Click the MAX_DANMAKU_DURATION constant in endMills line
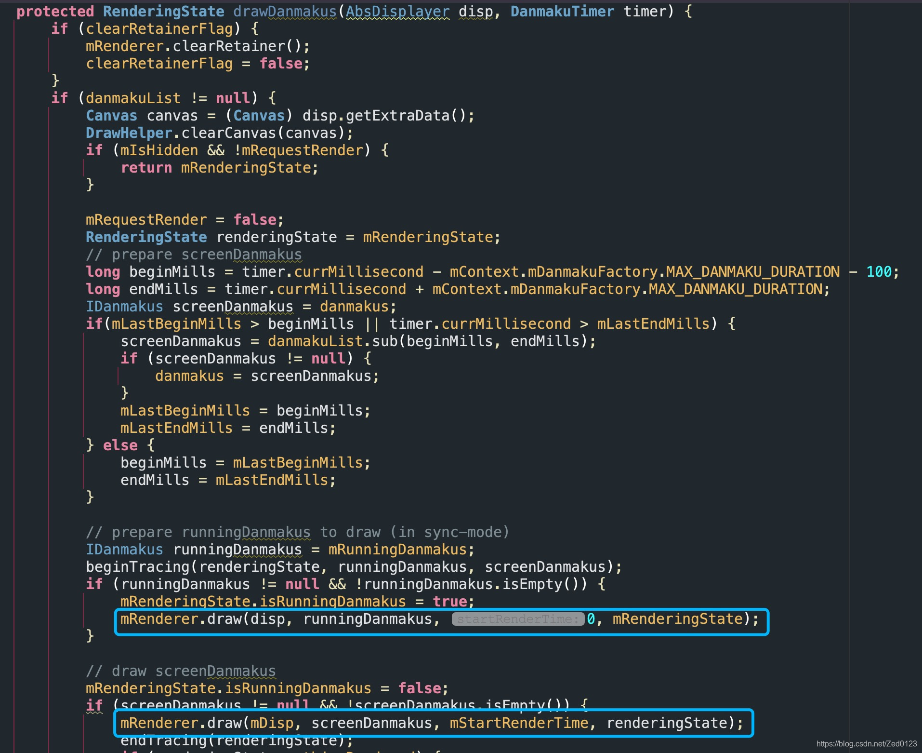 [735, 289]
